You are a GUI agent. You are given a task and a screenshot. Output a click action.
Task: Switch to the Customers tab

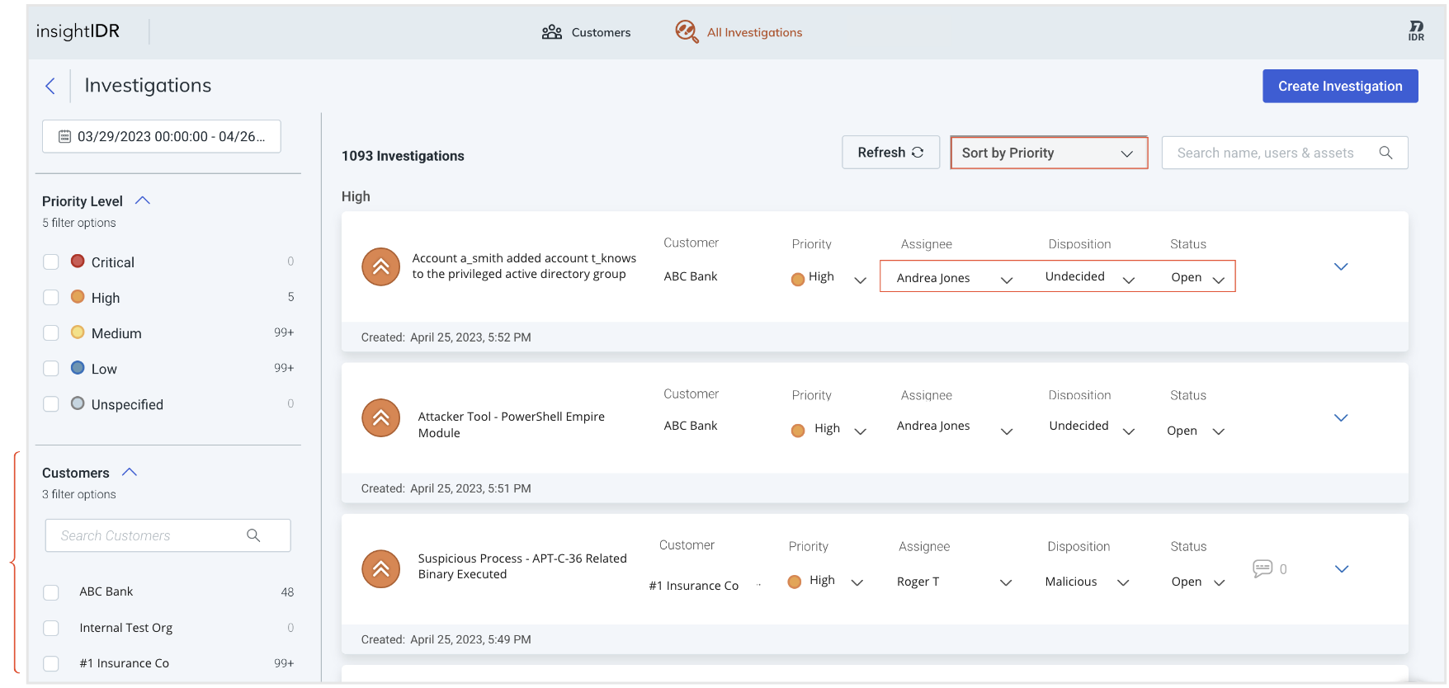[587, 32]
